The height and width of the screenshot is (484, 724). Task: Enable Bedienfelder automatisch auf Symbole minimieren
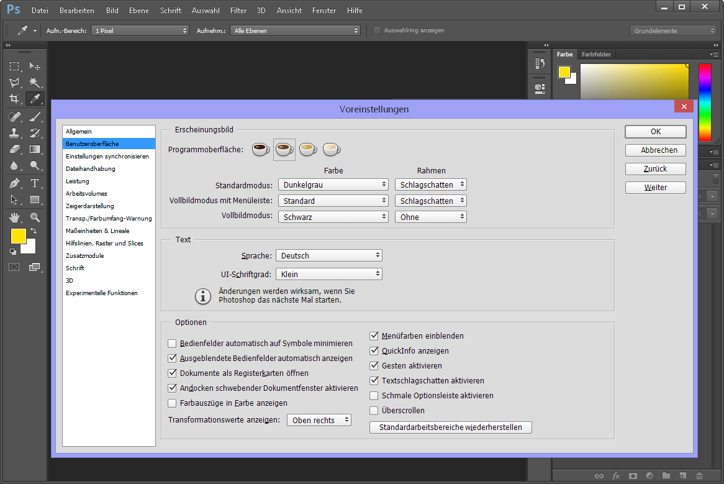point(172,344)
